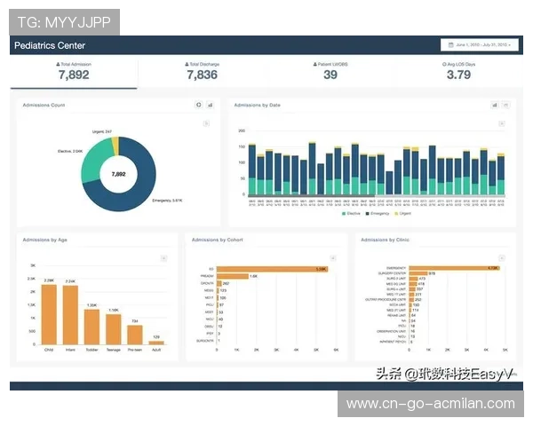Click the Child bar in Admissions by Age
The image size is (533, 426).
tap(49, 315)
